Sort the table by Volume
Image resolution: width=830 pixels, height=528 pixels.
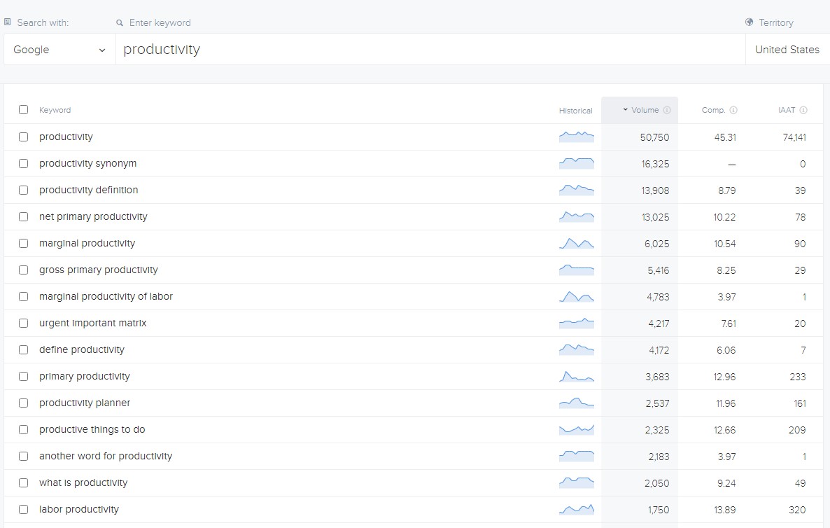645,110
